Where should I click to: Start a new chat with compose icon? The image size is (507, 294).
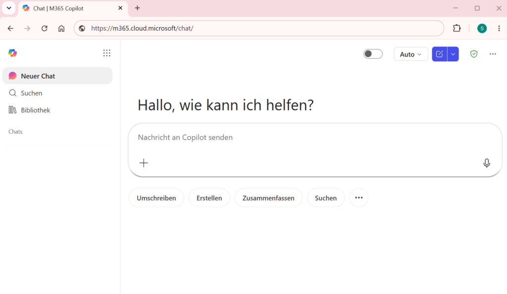coord(440,54)
